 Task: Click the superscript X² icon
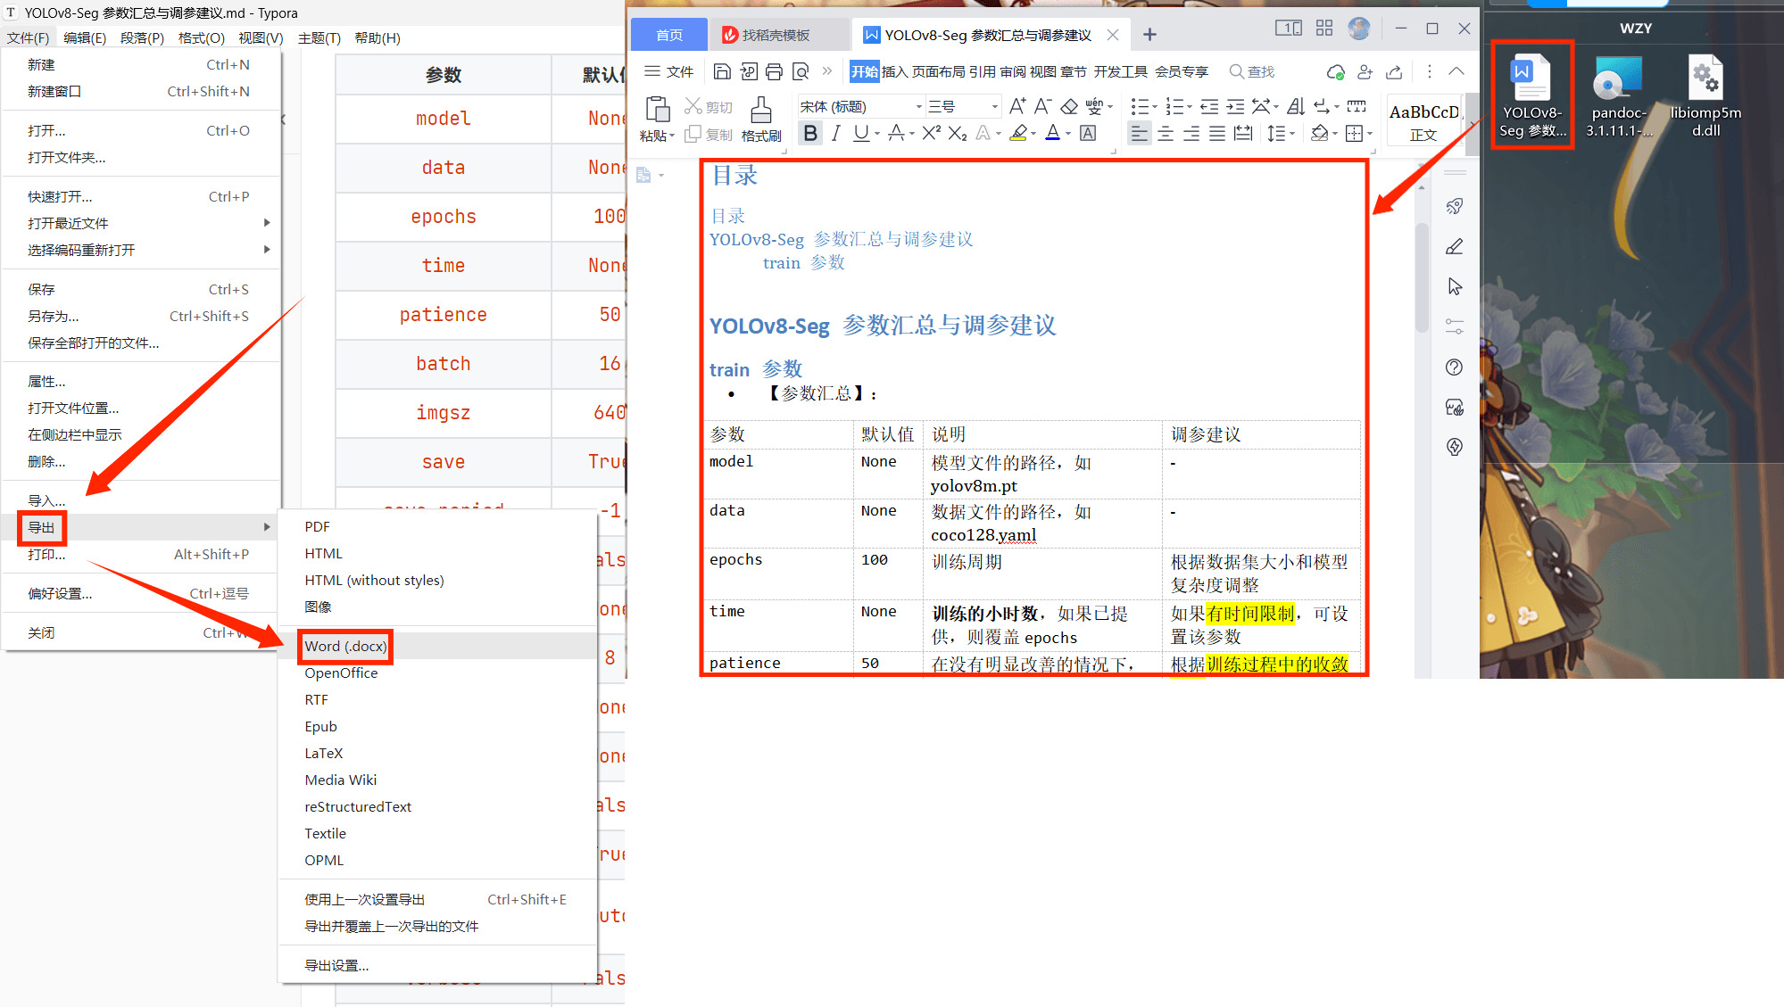point(931,133)
